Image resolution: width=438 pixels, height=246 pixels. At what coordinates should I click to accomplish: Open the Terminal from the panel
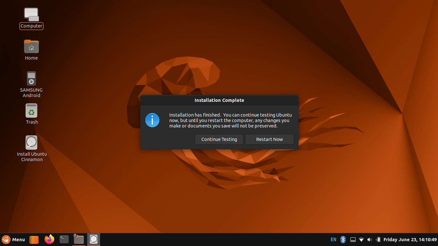click(x=64, y=239)
